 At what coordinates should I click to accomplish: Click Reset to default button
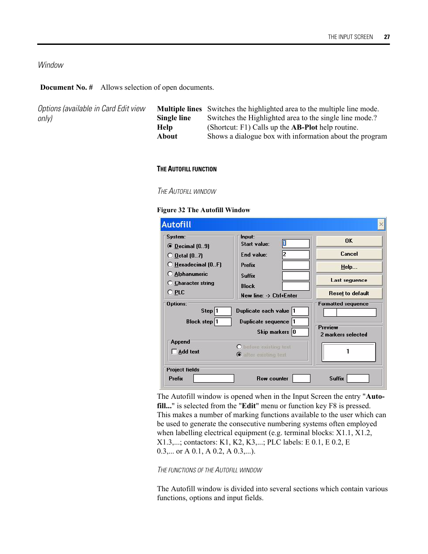349,293
